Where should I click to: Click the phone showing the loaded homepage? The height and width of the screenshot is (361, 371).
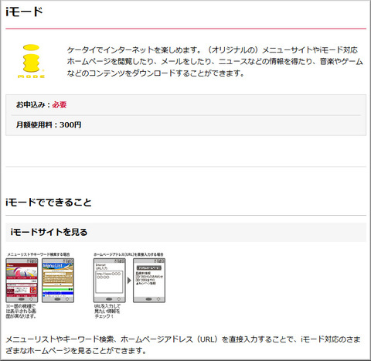coord(149,281)
